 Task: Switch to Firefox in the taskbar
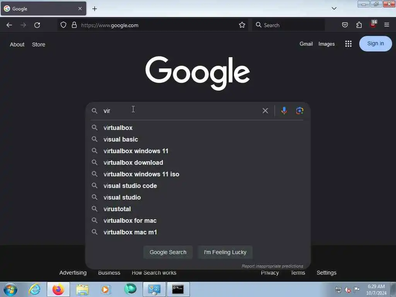pyautogui.click(x=58, y=289)
